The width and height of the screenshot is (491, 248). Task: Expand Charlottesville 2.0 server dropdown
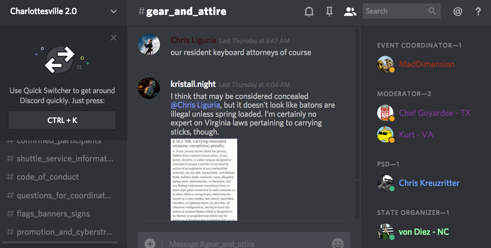click(113, 12)
